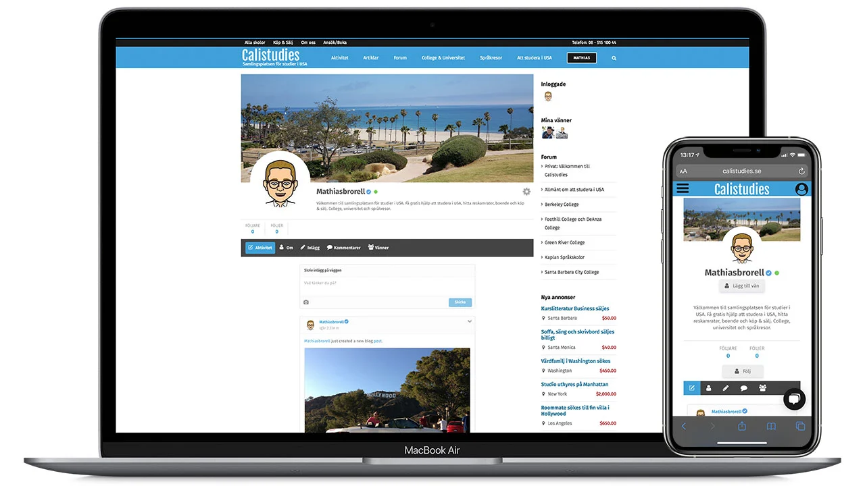Select the Inlägg profile tab on laptop

pos(310,248)
